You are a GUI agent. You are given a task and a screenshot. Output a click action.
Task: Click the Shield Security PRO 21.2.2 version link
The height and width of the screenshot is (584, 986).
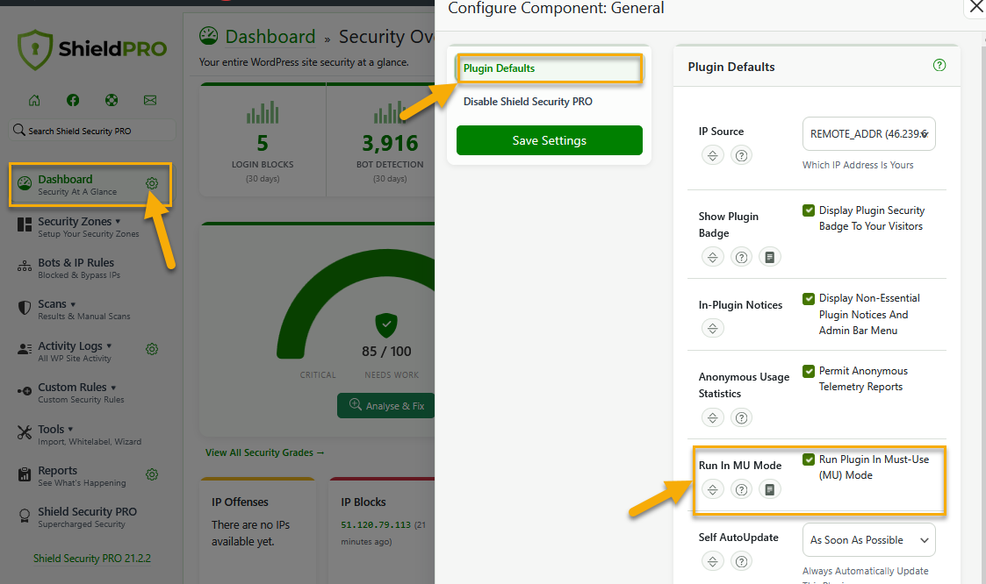[92, 559]
